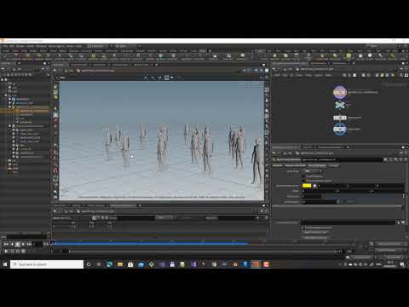Select the white rectangular node in network
409x307 pixels.
click(340, 118)
